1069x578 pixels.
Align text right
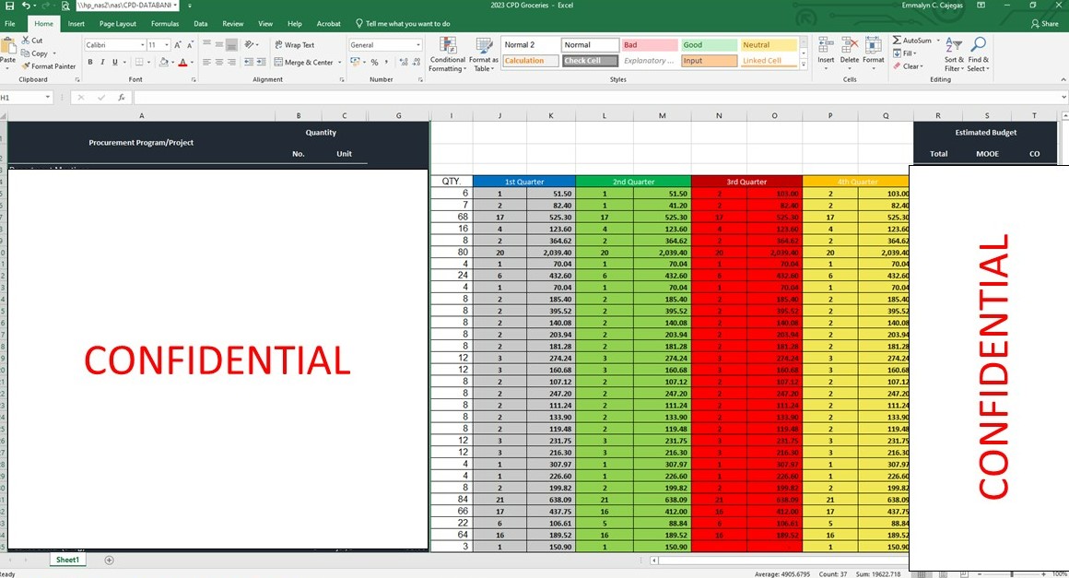(x=232, y=62)
